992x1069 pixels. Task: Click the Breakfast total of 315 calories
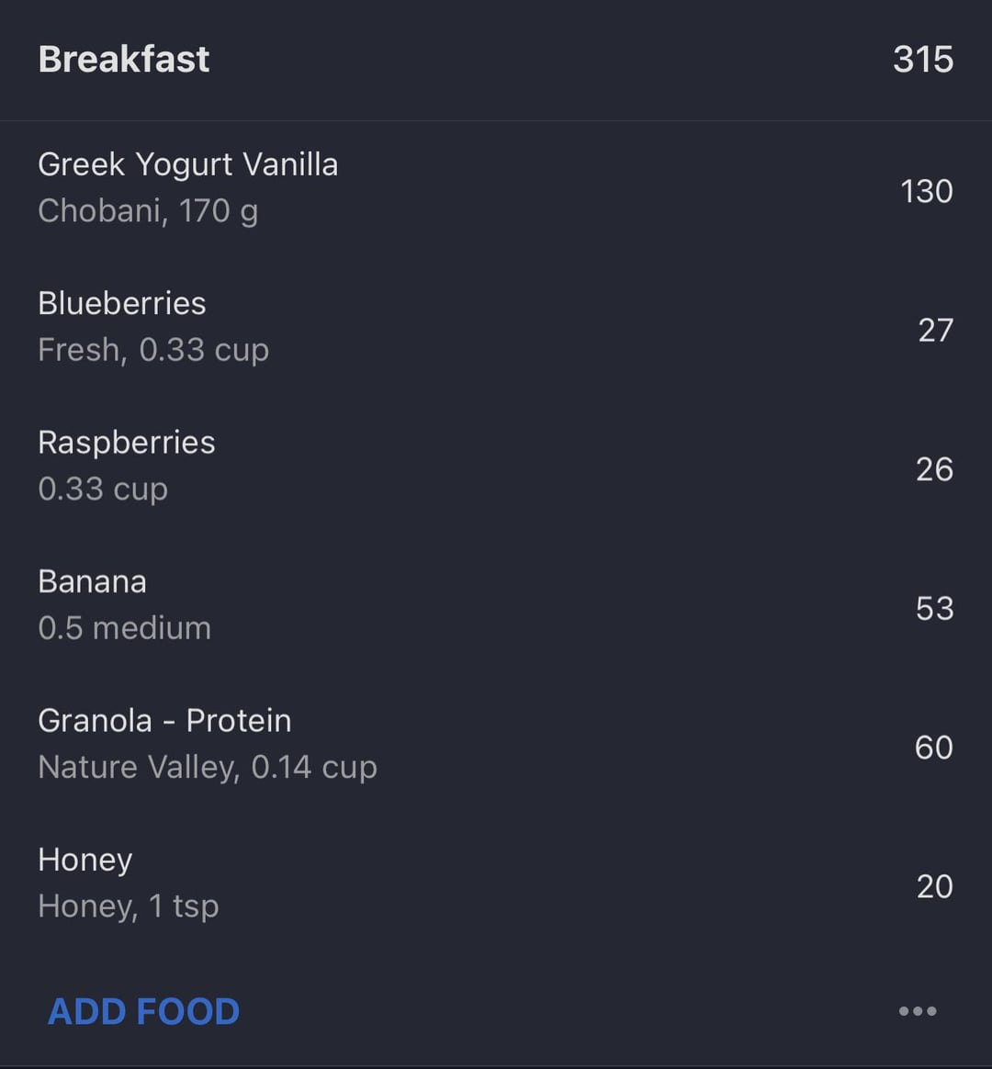pyautogui.click(x=923, y=60)
